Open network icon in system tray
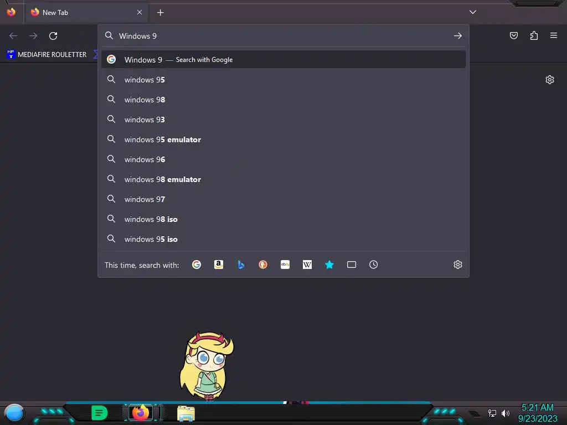Image resolution: width=567 pixels, height=425 pixels. click(492, 413)
